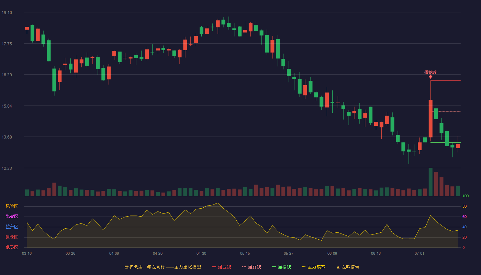Click the 05-27 date label
The width and height of the screenshot is (481, 275).
pyautogui.click(x=289, y=253)
